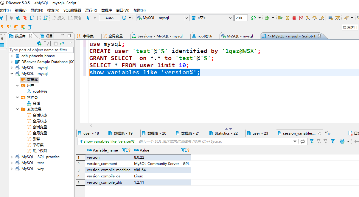Close the session_variables result tab
359x197 pixels.
tap(319, 133)
